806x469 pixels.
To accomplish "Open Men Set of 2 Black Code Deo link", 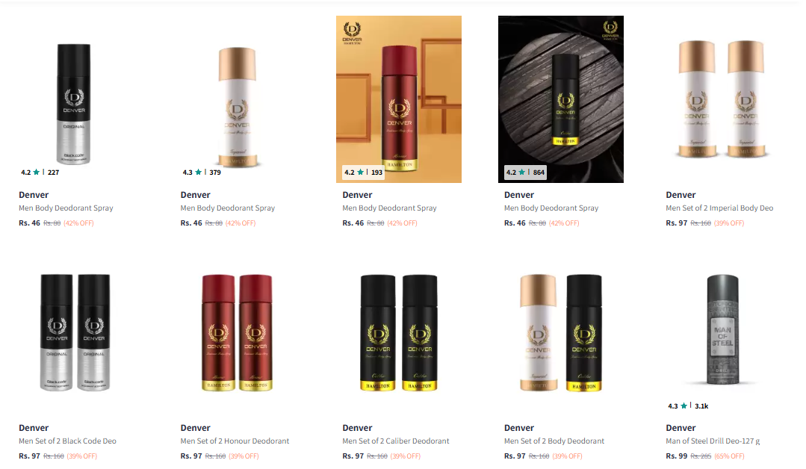I will coord(67,441).
